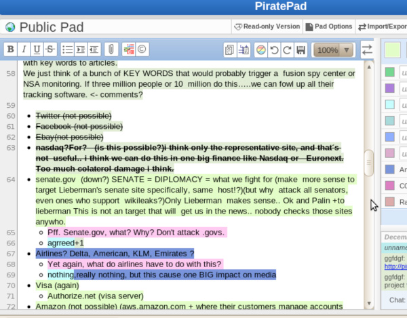Select the swatch beside user 'An'
Viewport: 407px width, 318px height.
point(389,170)
